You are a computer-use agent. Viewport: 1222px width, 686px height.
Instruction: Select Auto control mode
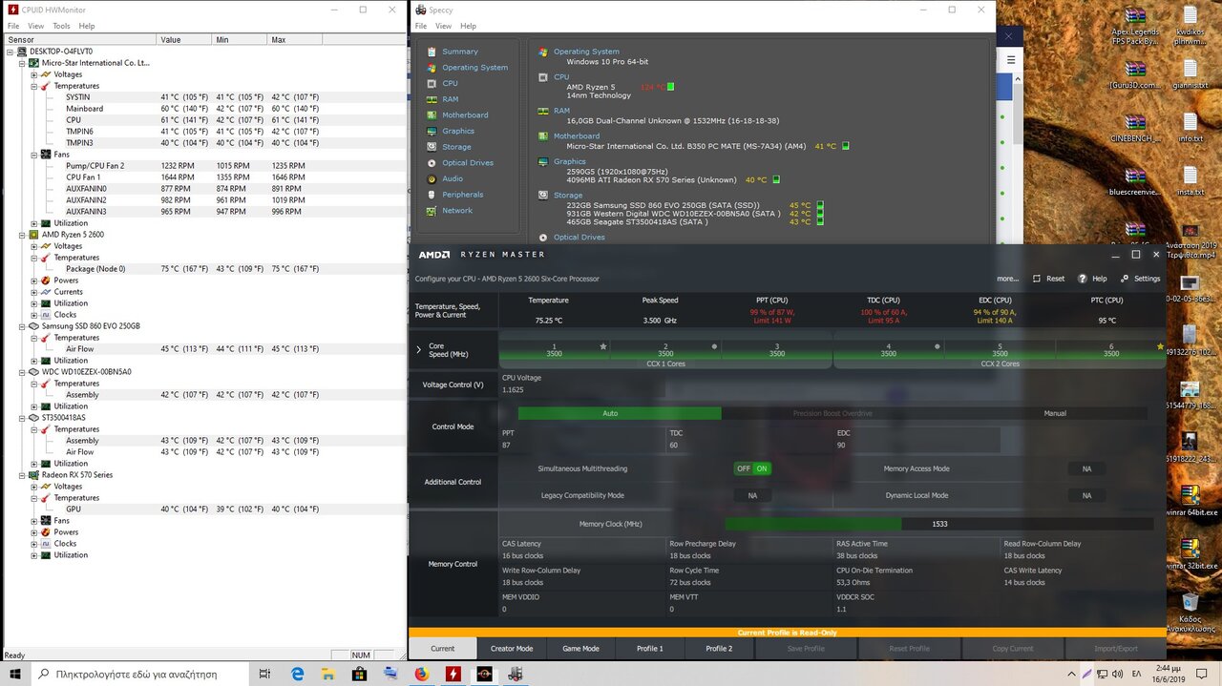tap(610, 413)
